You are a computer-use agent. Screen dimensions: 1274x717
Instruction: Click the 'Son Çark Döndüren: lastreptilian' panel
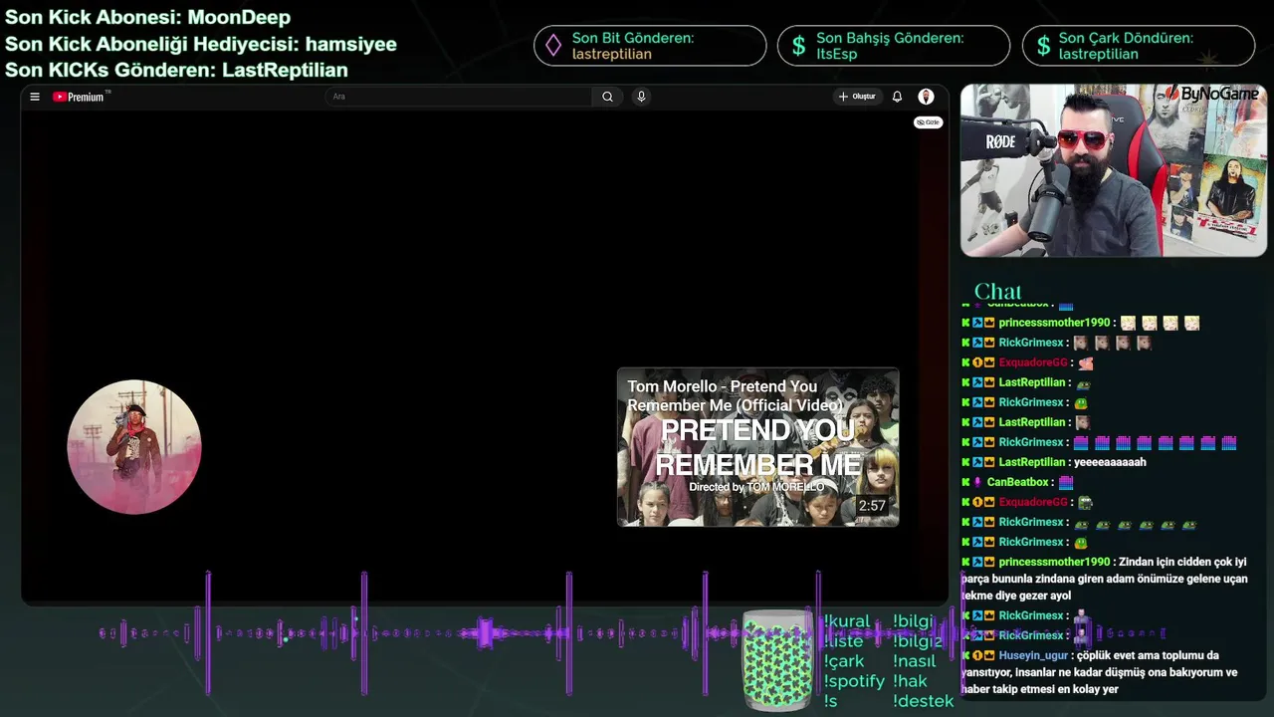[x=1139, y=46]
